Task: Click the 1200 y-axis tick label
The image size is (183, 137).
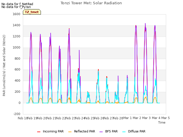Action: point(17,37)
